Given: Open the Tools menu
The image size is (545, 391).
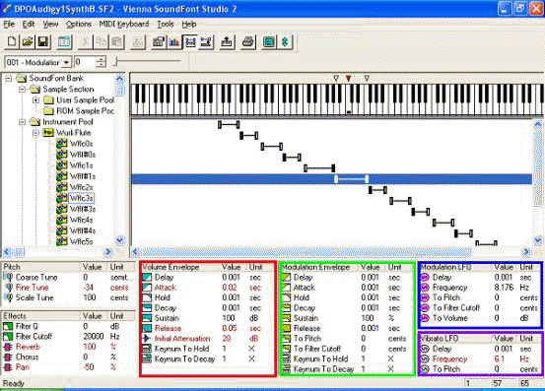Looking at the screenshot, I should 166,24.
